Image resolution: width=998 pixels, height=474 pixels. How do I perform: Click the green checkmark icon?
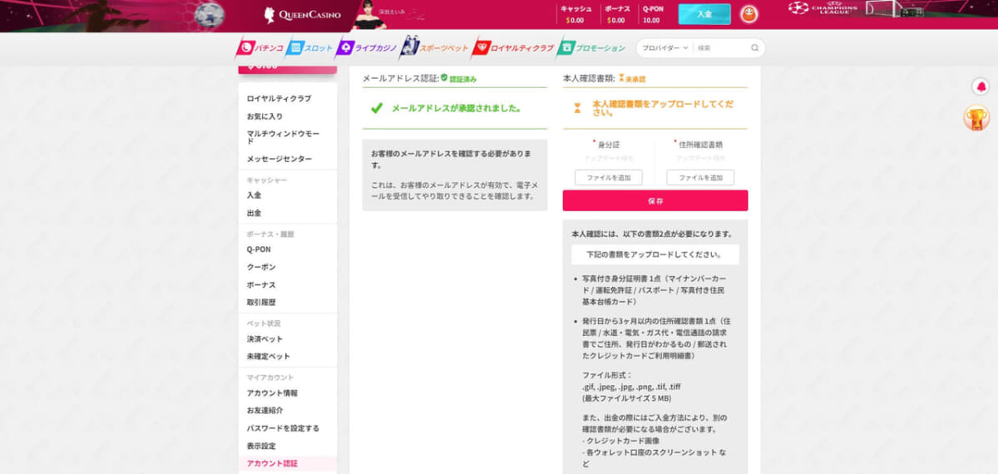[x=377, y=108]
